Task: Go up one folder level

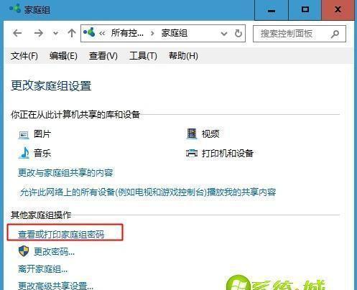Action: [72, 33]
